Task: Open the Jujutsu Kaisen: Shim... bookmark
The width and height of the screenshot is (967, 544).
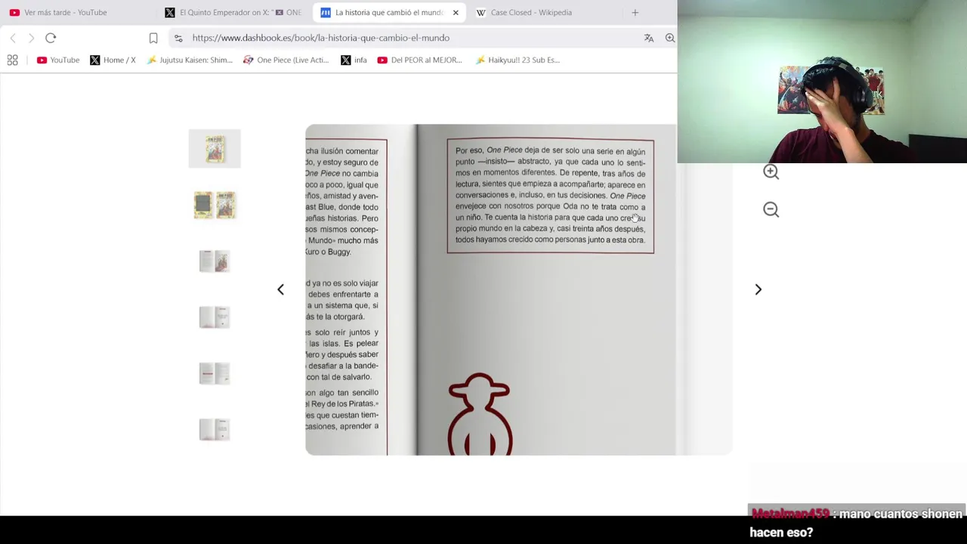Action: pyautogui.click(x=189, y=60)
